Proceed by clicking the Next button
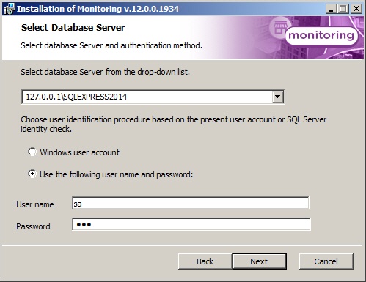This screenshot has width=366, height=282. [x=259, y=261]
